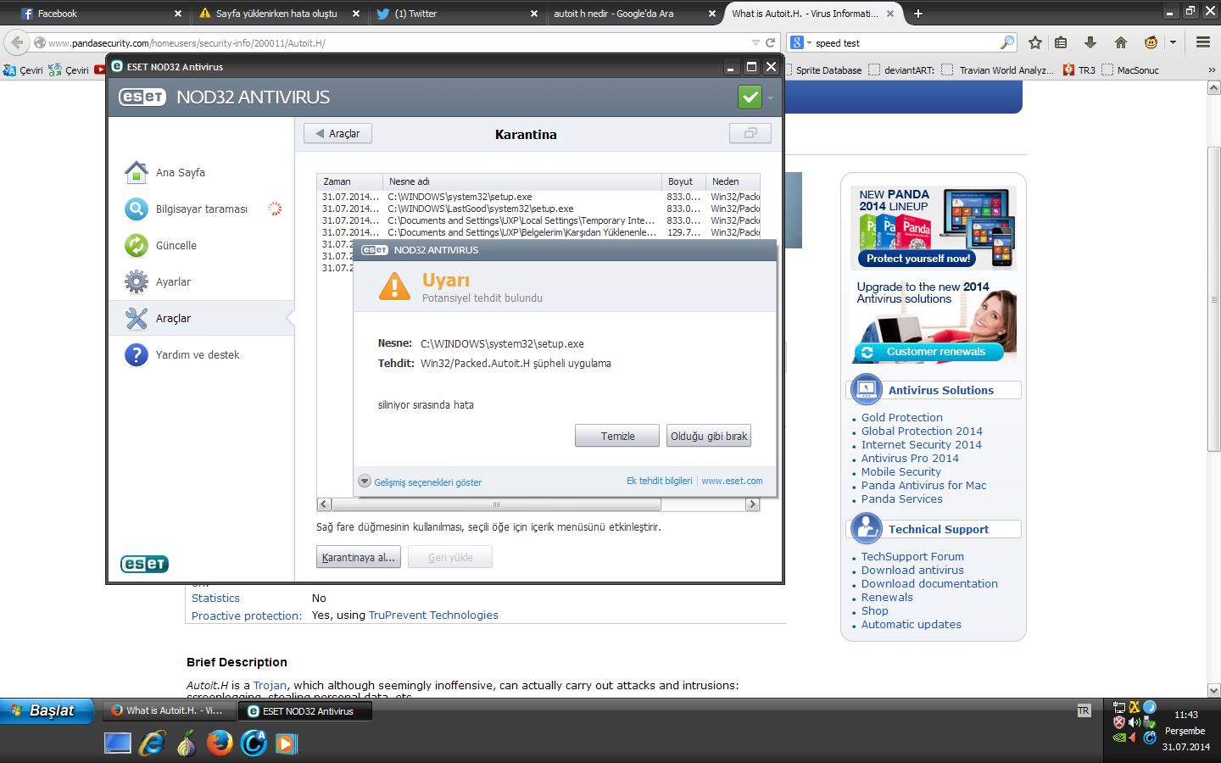
Task: Click the Temizle button in alert
Action: tap(617, 436)
